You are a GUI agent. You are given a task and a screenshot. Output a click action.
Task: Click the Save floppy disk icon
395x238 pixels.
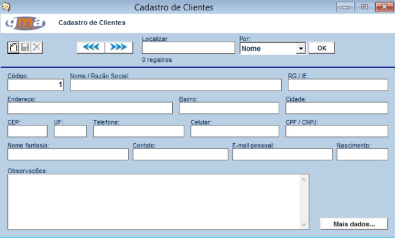[25, 47]
